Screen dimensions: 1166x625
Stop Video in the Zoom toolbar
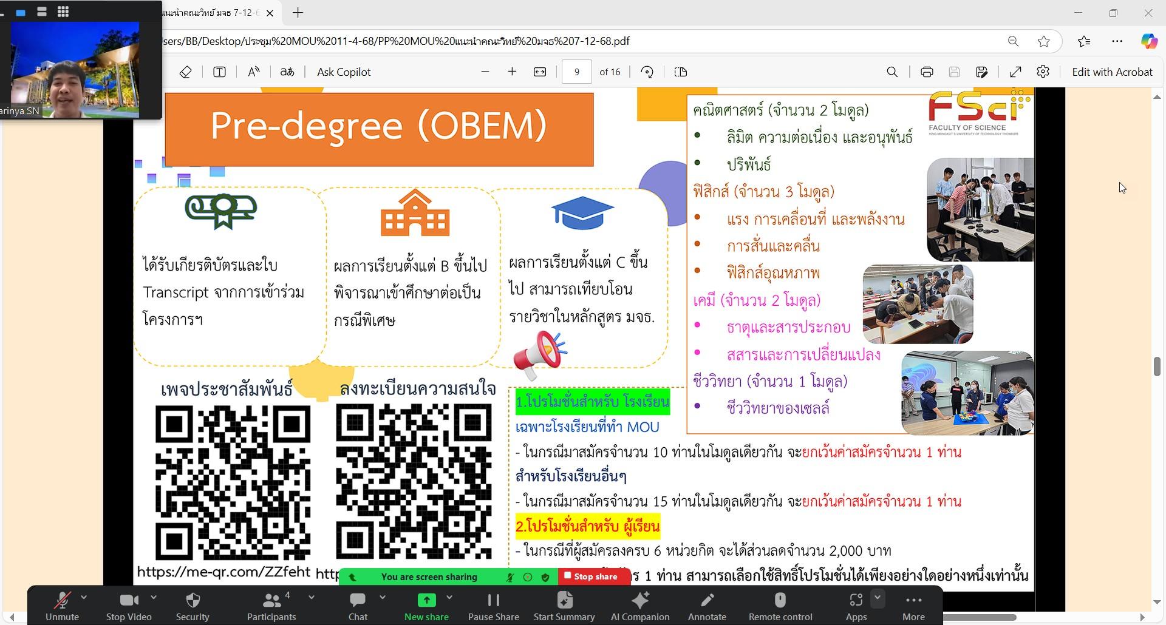(x=129, y=606)
